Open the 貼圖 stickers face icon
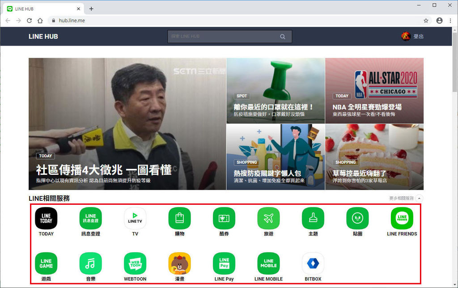The height and width of the screenshot is (288, 458). tap(357, 218)
